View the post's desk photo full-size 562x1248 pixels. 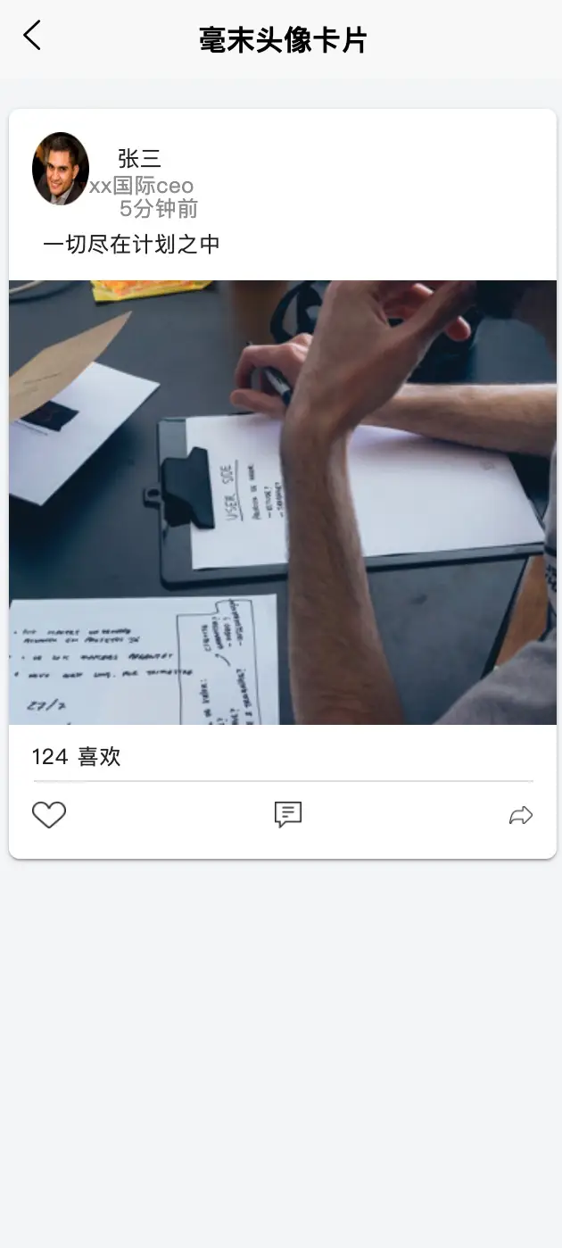click(x=283, y=503)
